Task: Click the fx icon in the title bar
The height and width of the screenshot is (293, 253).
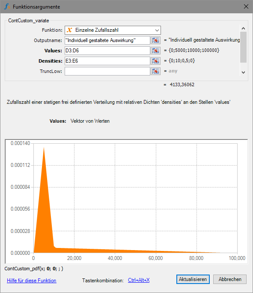Action: click(7, 7)
